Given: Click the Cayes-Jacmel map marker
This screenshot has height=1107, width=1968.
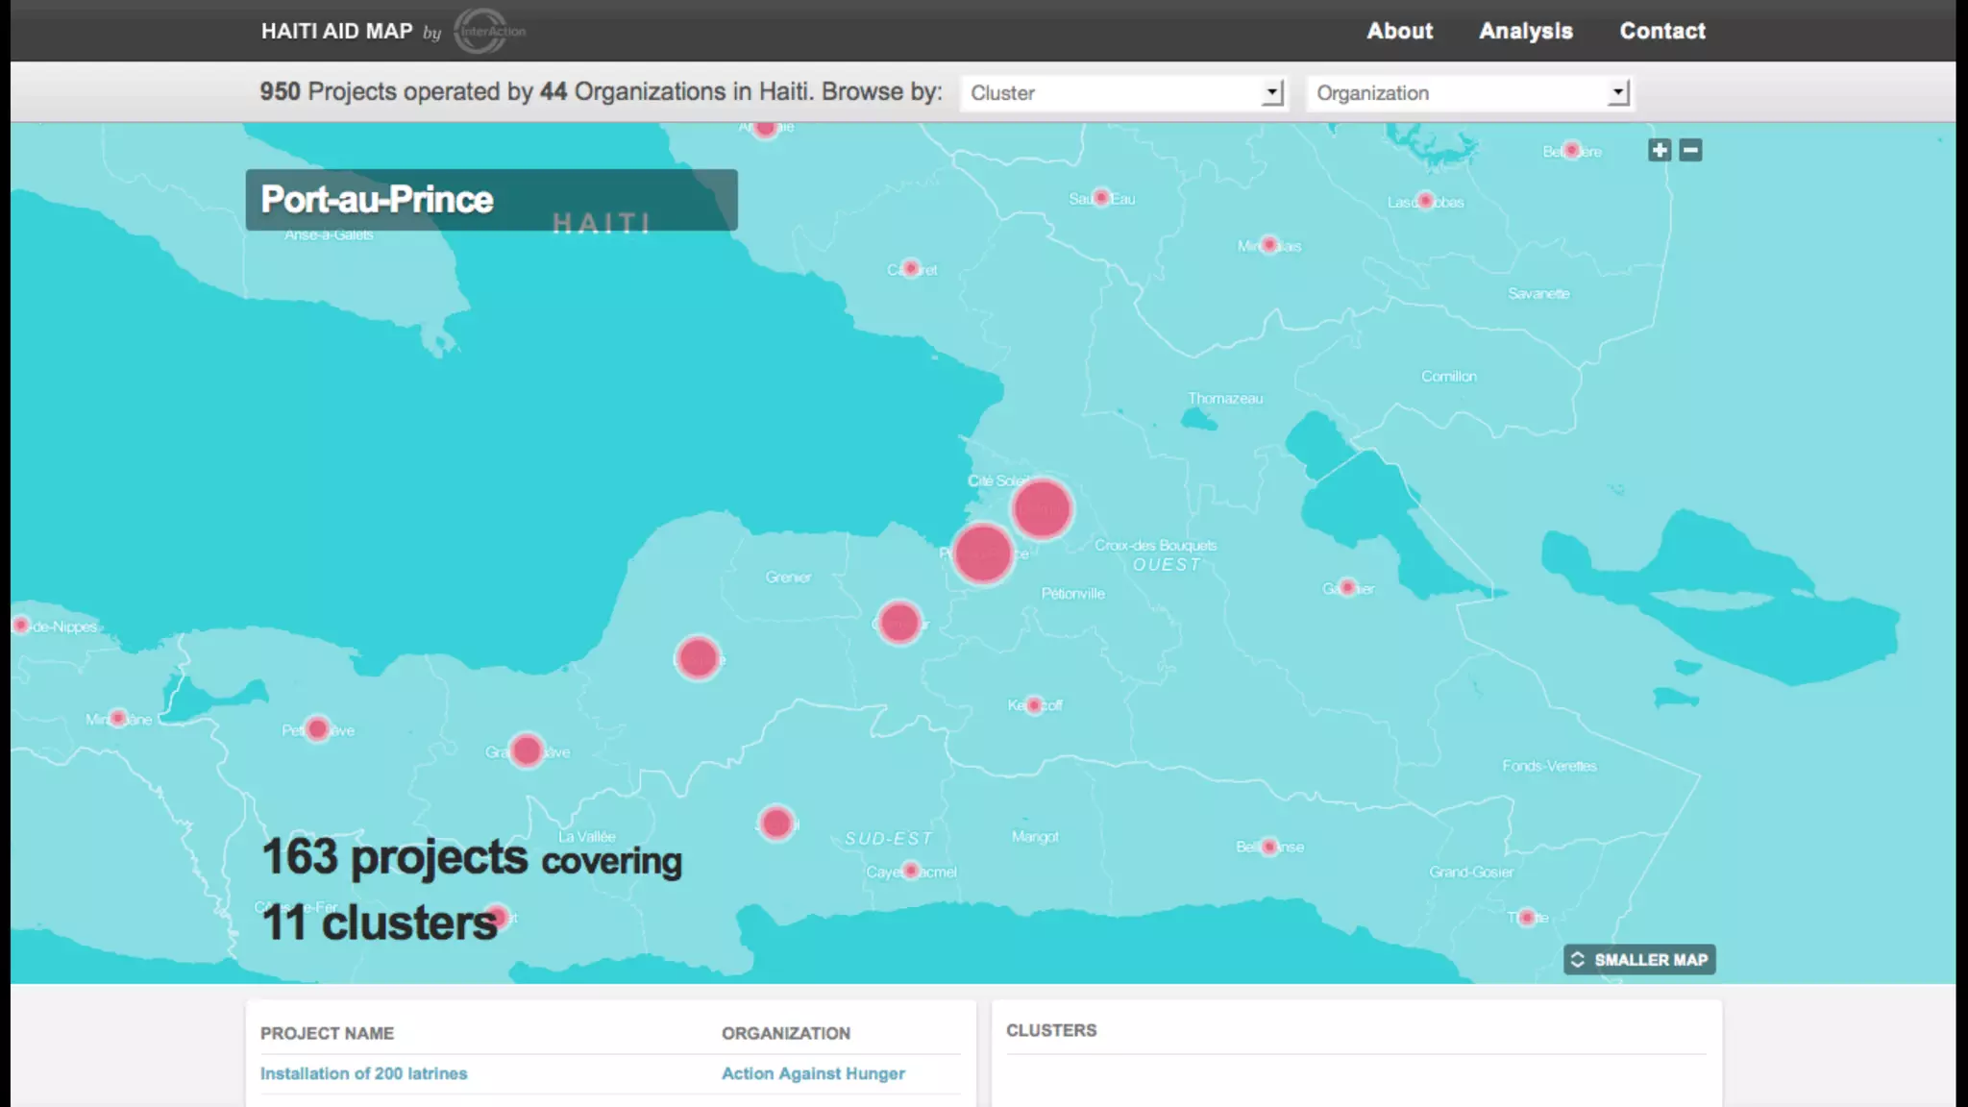Looking at the screenshot, I should tap(911, 872).
